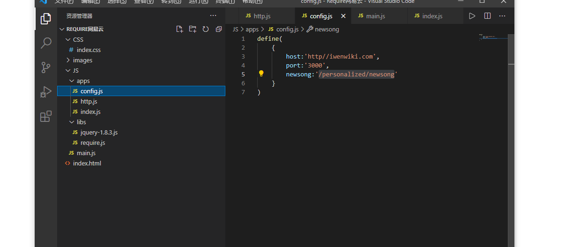Collapse the JS folder
This screenshot has height=247, width=565.
(141, 70)
